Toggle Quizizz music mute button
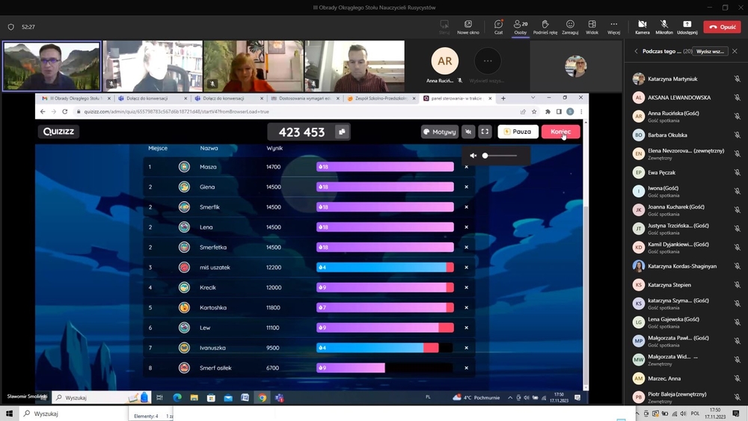Screen dimensions: 748x421 [468, 132]
